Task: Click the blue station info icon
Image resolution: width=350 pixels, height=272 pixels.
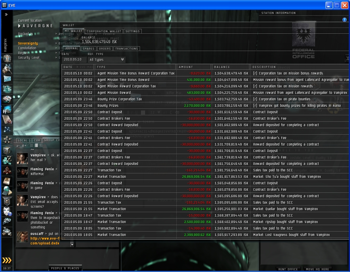Action: point(345,20)
